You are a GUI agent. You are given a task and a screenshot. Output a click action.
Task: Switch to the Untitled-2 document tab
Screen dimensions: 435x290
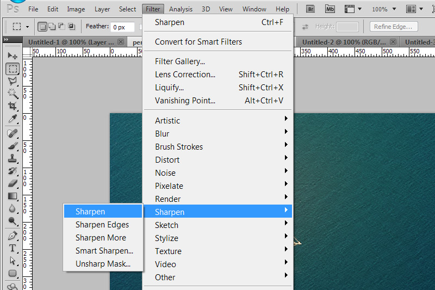click(343, 42)
